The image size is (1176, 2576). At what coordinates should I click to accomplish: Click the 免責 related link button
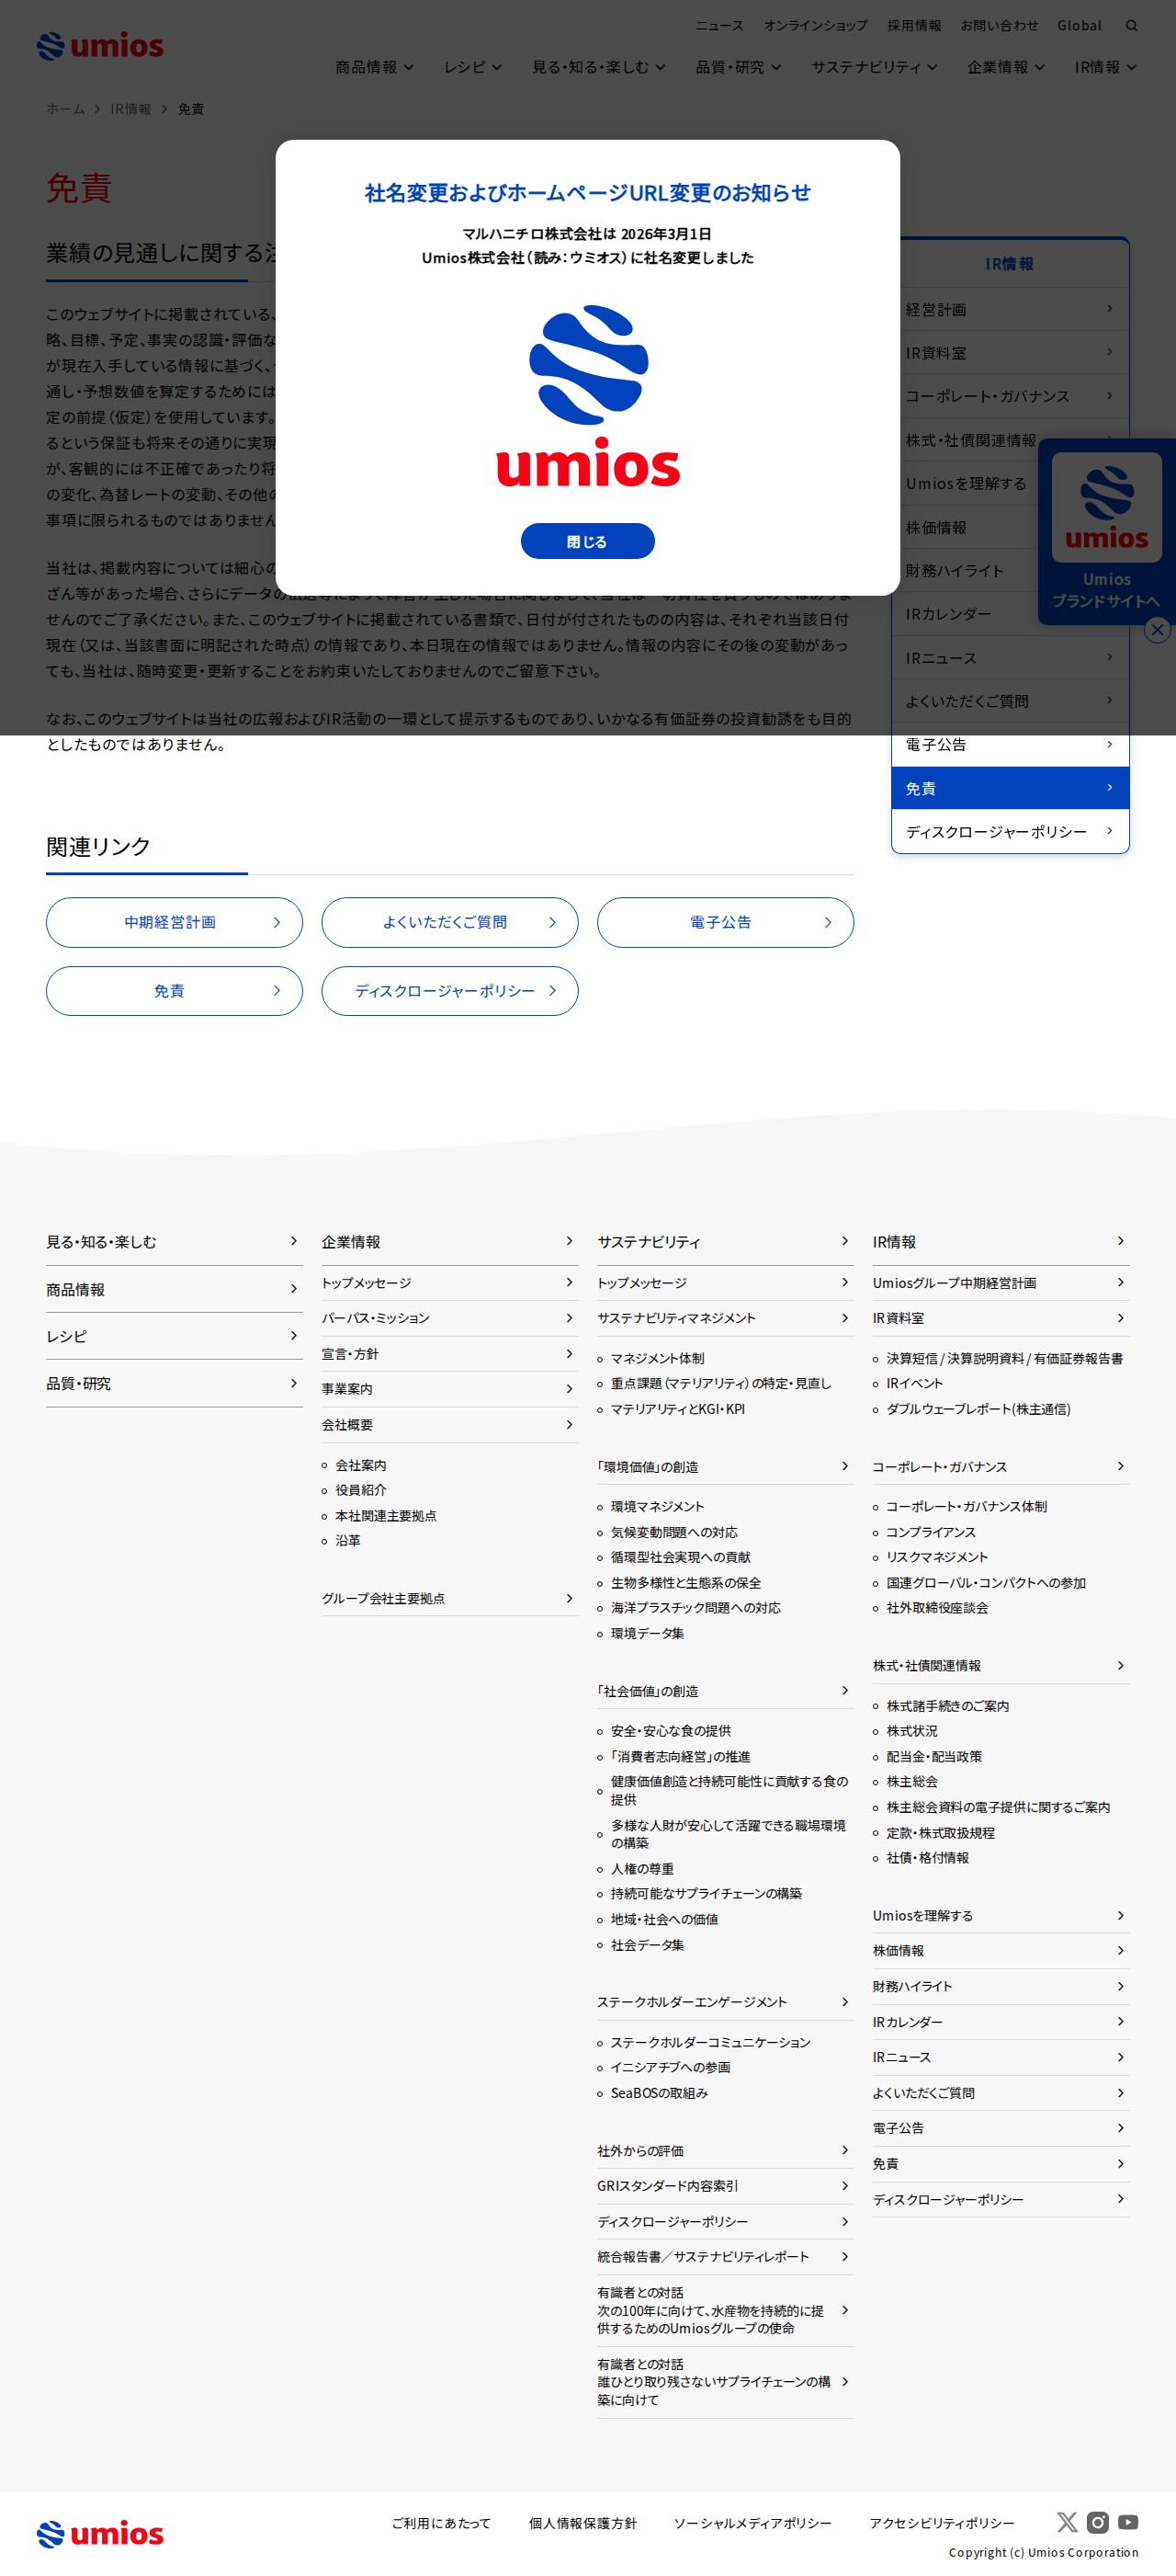click(x=174, y=991)
